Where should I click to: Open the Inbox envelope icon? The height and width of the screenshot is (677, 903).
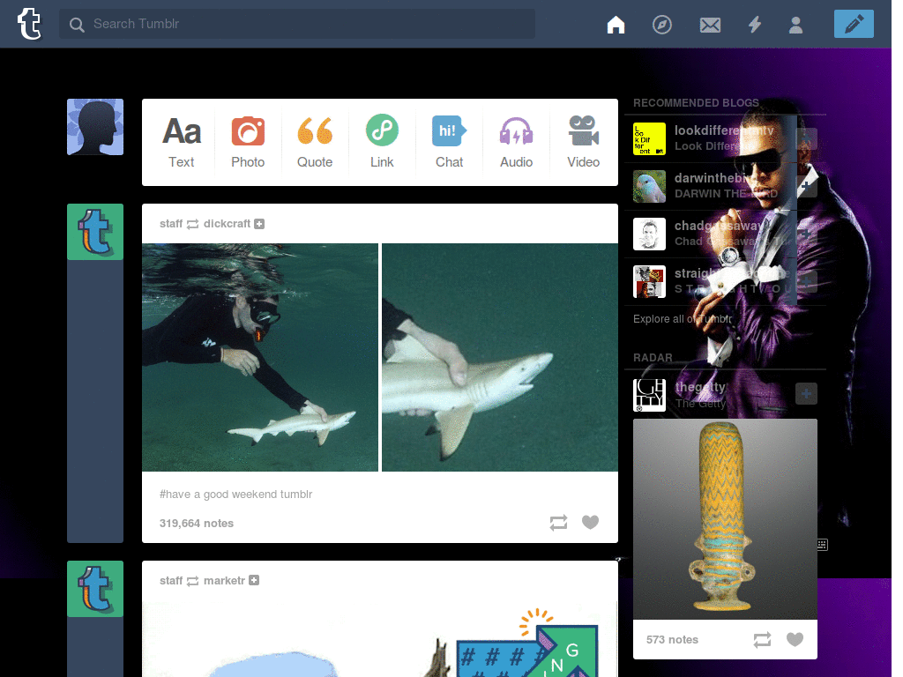[x=710, y=25]
